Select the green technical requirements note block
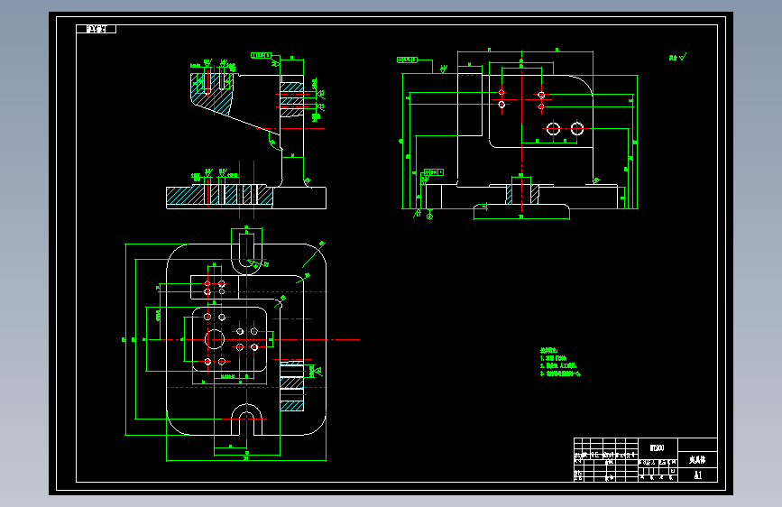Image resolution: width=782 pixels, height=507 pixels. point(560,363)
